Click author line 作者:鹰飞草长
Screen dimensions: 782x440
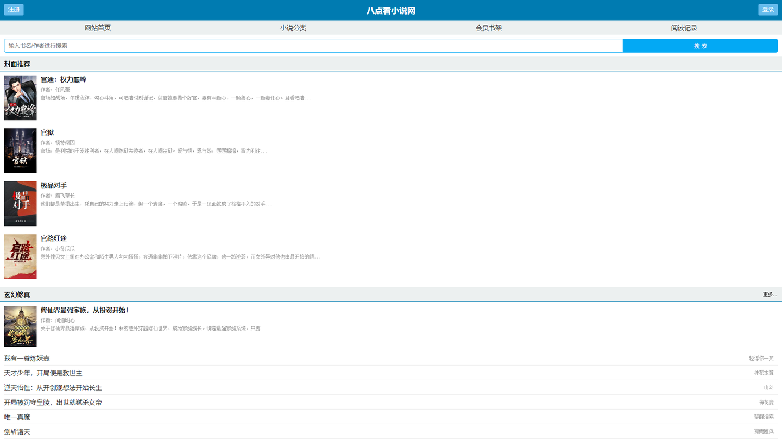[x=58, y=196]
